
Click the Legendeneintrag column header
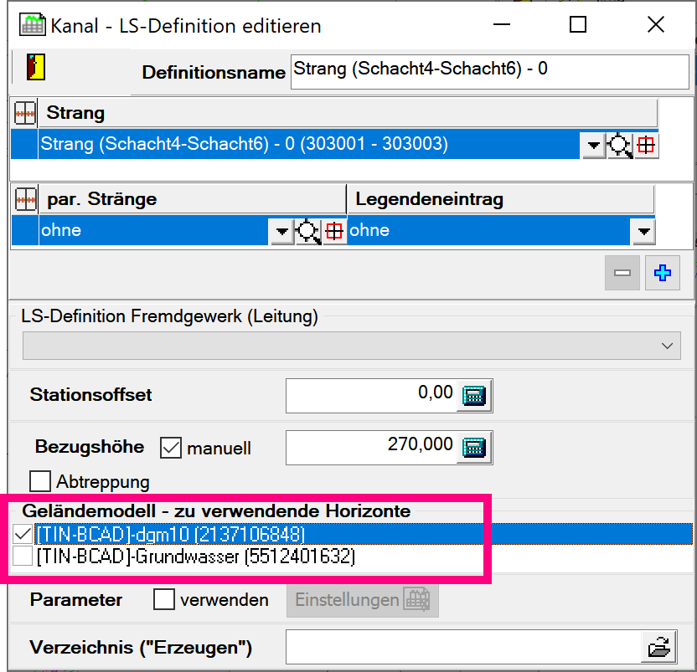499,199
